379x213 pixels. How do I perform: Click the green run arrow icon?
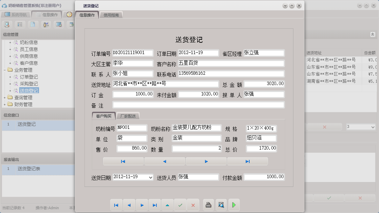(x=234, y=205)
